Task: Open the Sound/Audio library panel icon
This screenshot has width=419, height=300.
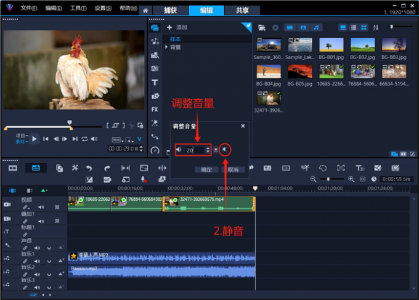Action: [155, 41]
